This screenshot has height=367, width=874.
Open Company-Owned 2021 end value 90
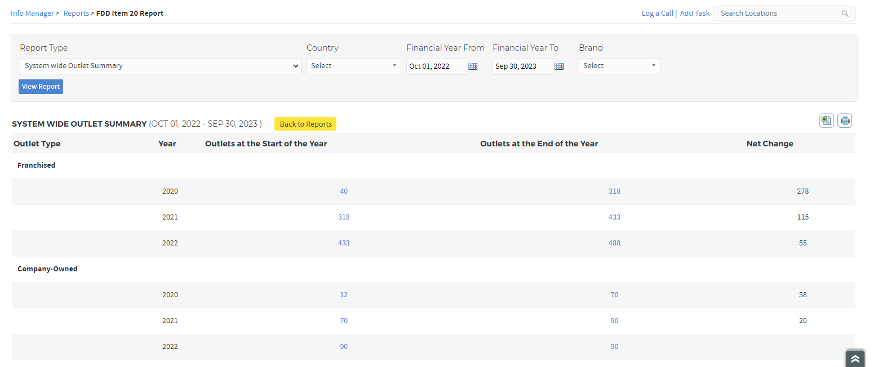click(x=614, y=321)
